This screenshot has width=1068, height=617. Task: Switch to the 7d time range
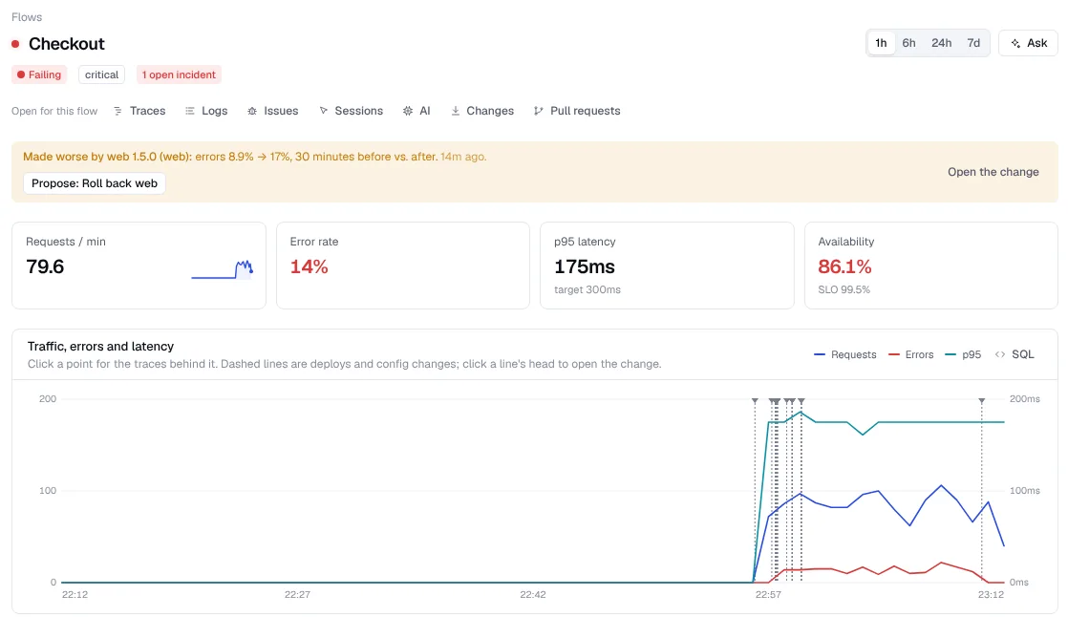click(973, 43)
